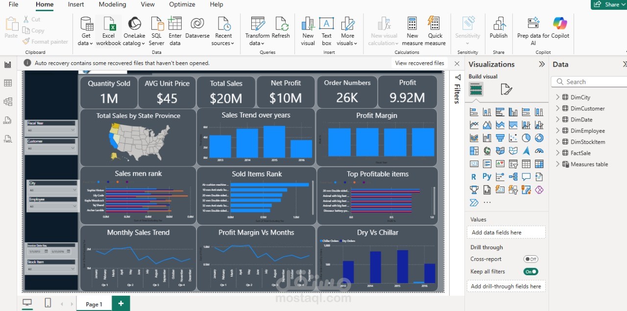Select the Map globe visual icon
The width and height of the screenshot is (627, 311).
(x=487, y=151)
